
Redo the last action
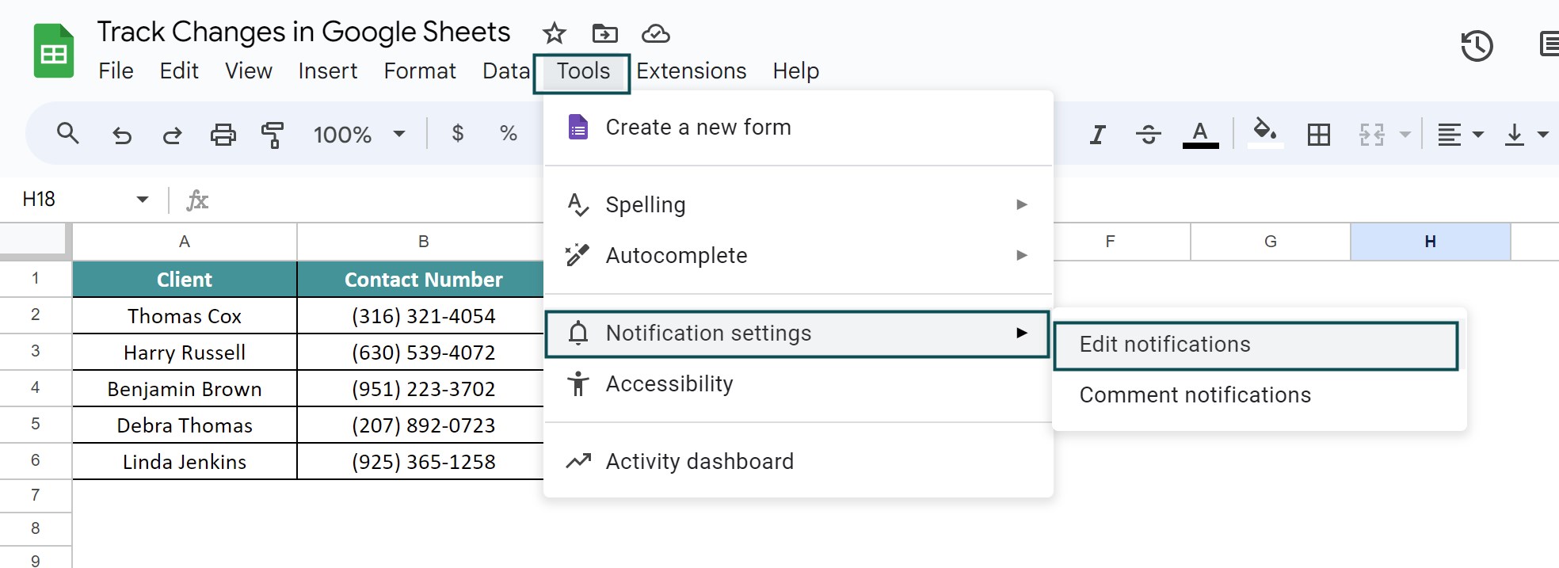coord(172,135)
